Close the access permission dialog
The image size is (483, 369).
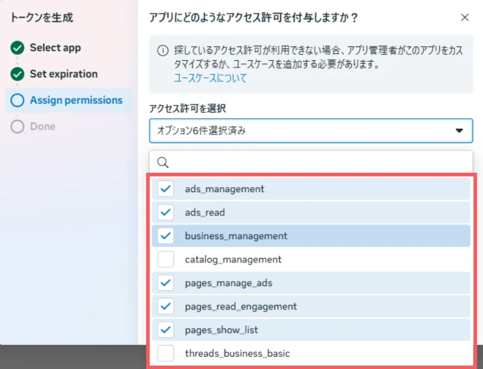(x=465, y=18)
